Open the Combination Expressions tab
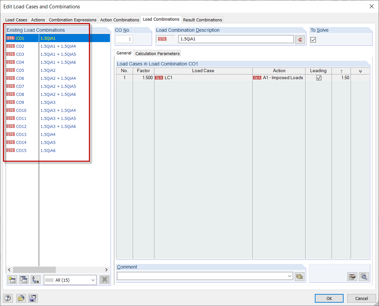Screen dimensions: 379x306 [73, 20]
